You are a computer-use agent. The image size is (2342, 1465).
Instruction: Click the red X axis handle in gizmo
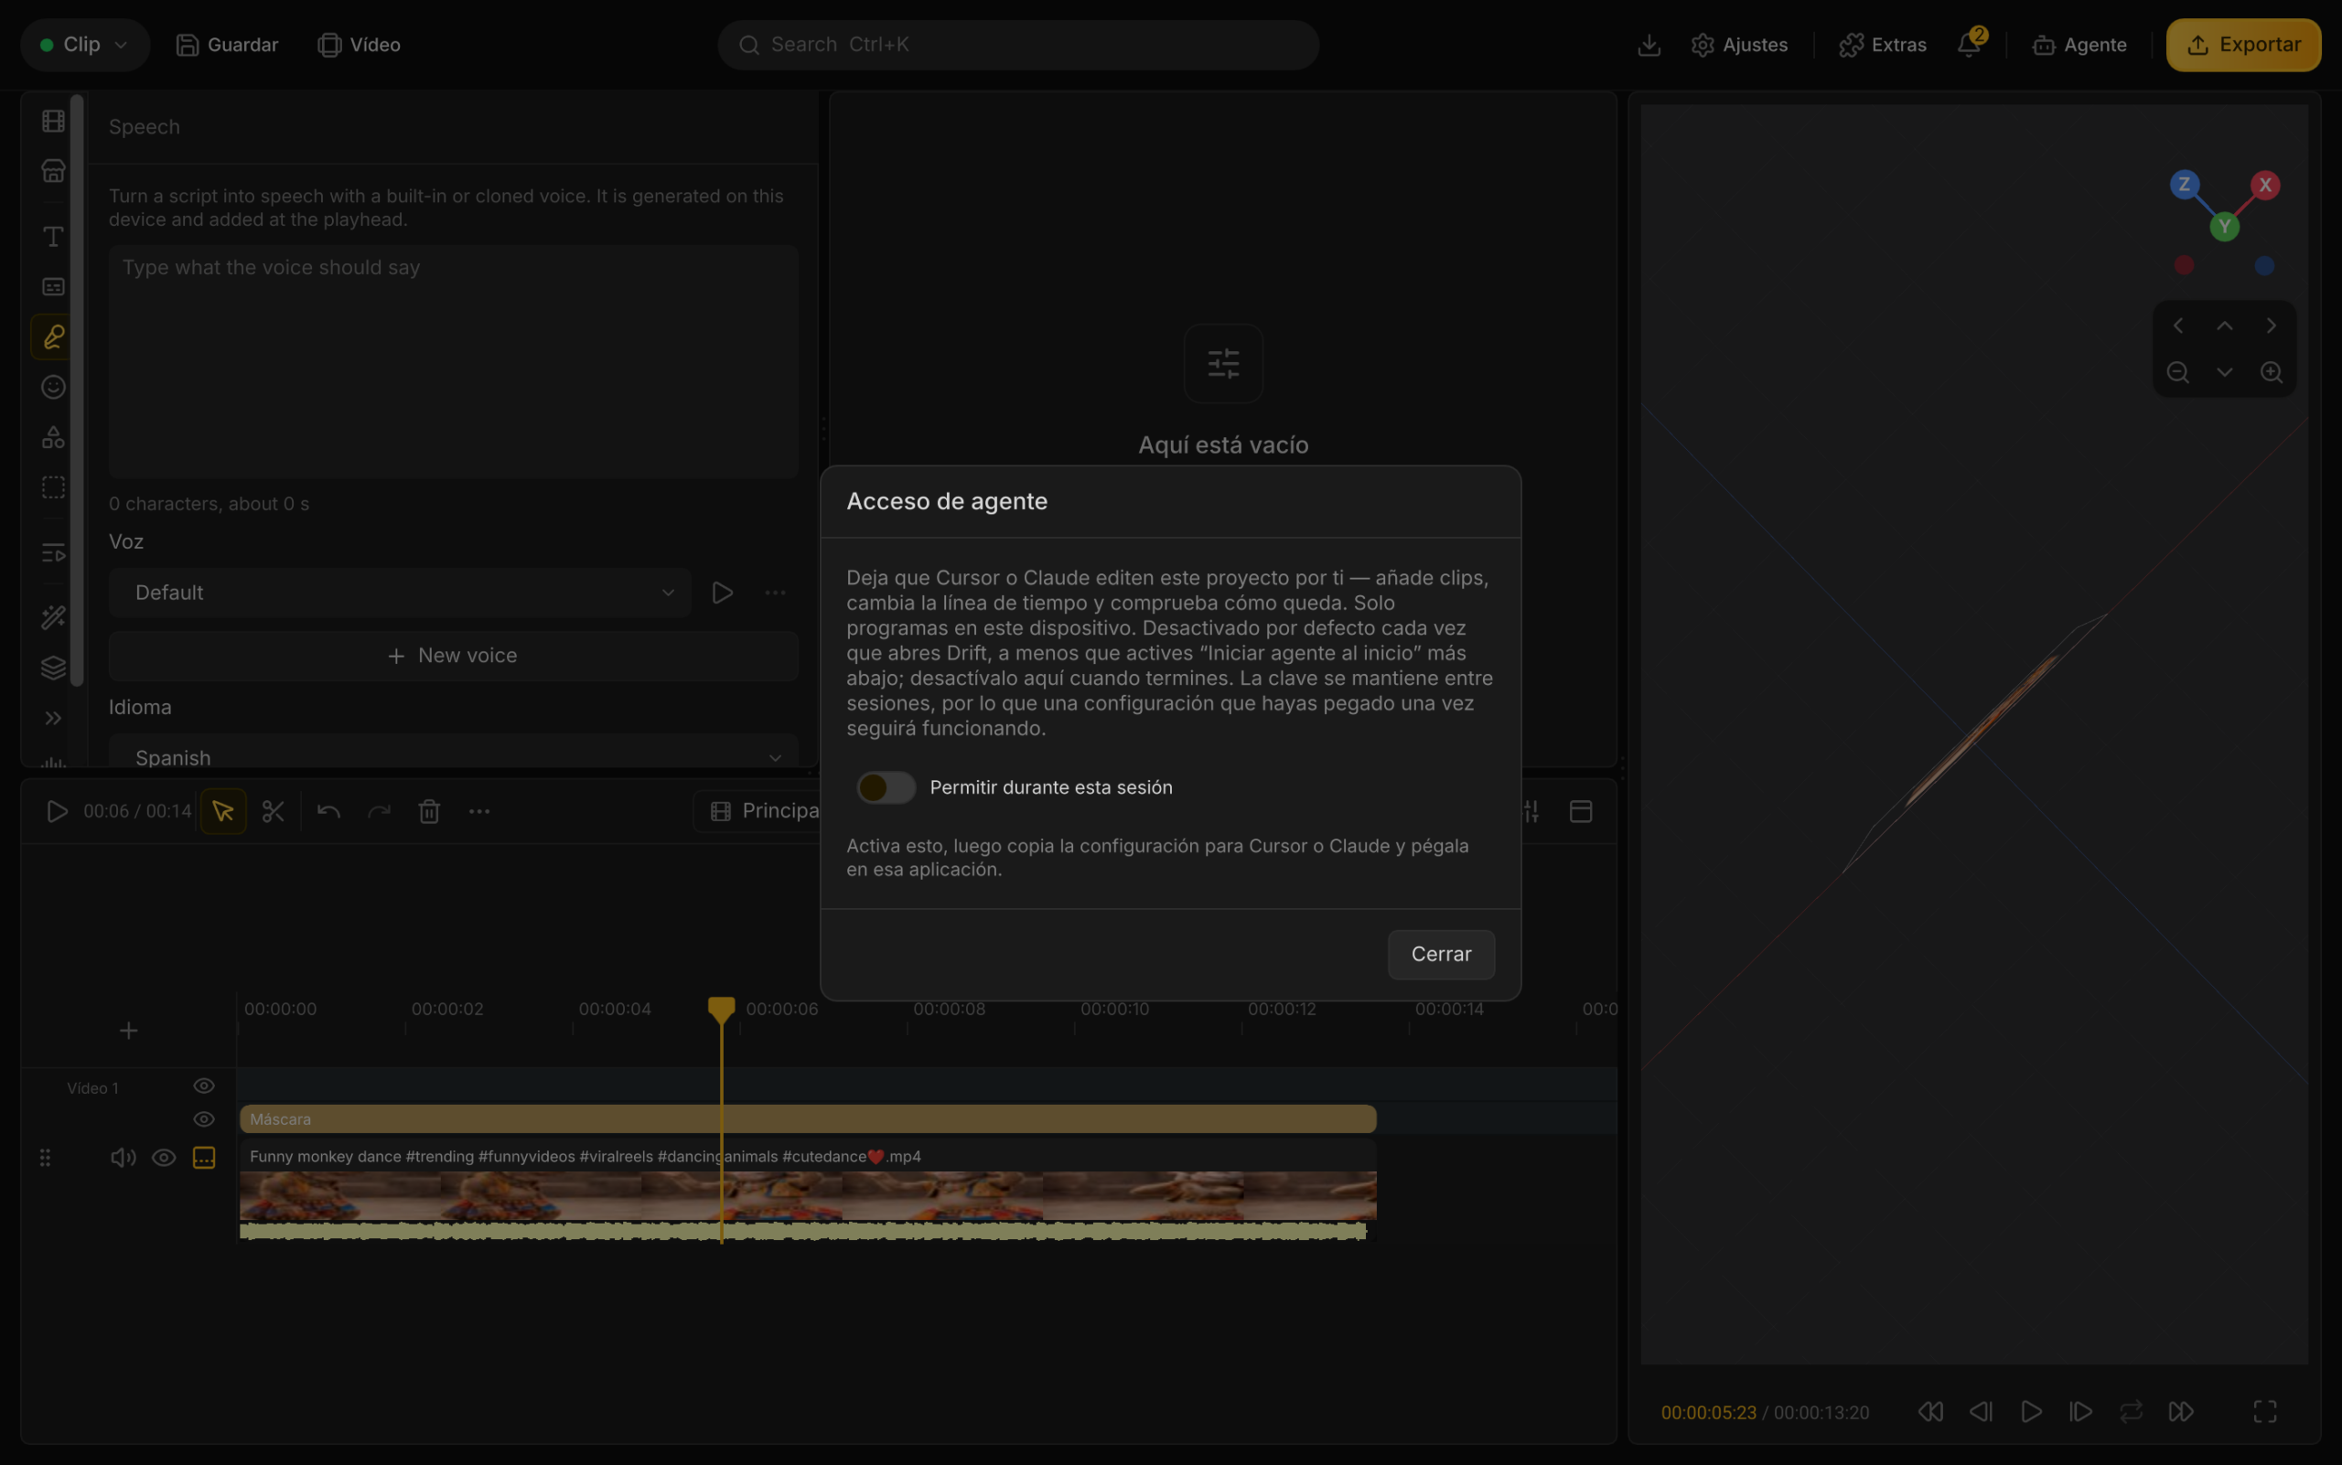(2264, 185)
